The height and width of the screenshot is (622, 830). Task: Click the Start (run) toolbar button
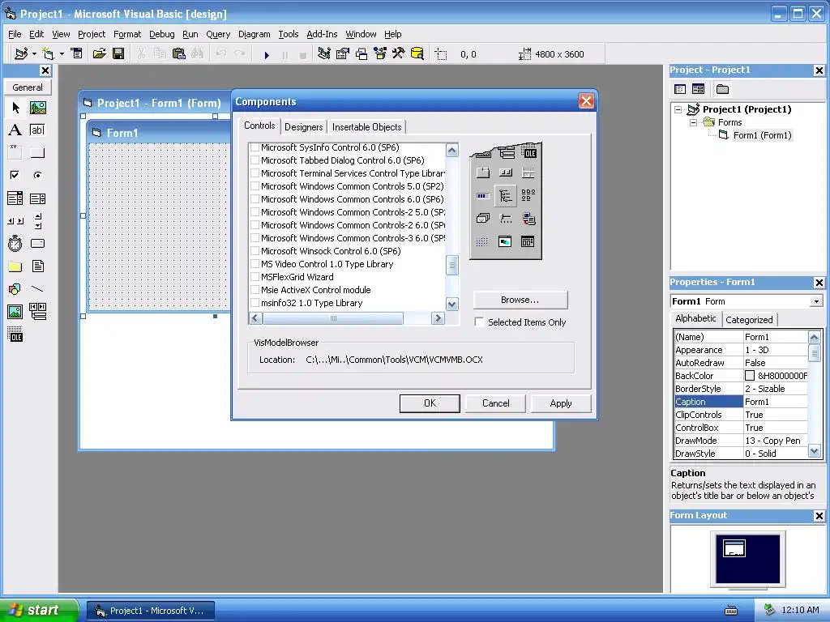tap(267, 54)
